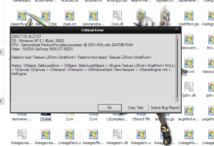Click the Ok button in error dialog
The width and height of the screenshot is (214, 146).
click(110, 108)
